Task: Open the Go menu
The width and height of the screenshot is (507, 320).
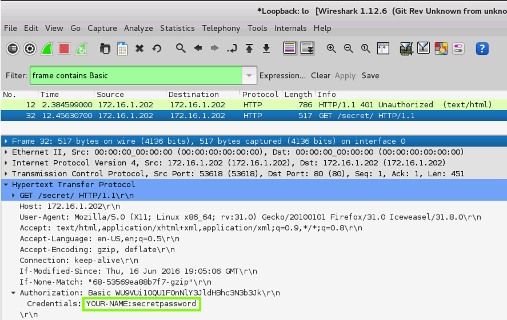Action: click(75, 29)
